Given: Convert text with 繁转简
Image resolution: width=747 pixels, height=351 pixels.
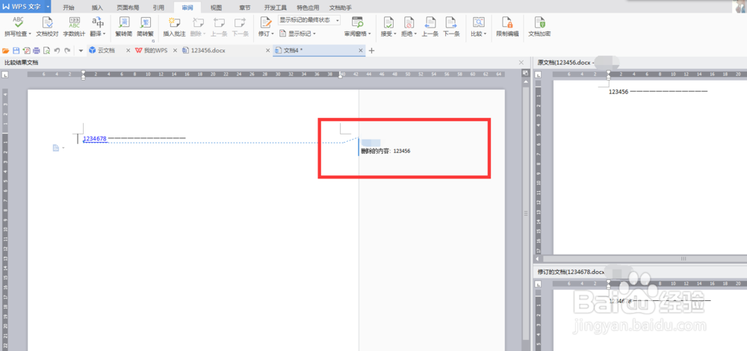Looking at the screenshot, I should click(x=124, y=22).
